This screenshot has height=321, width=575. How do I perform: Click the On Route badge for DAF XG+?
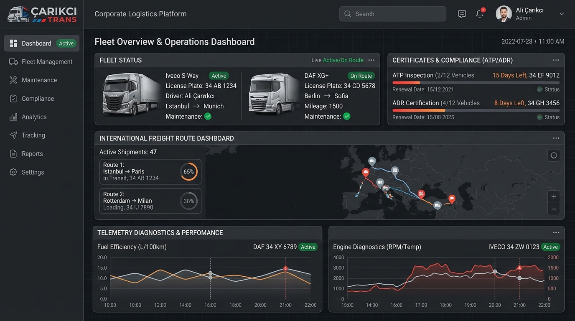(361, 76)
